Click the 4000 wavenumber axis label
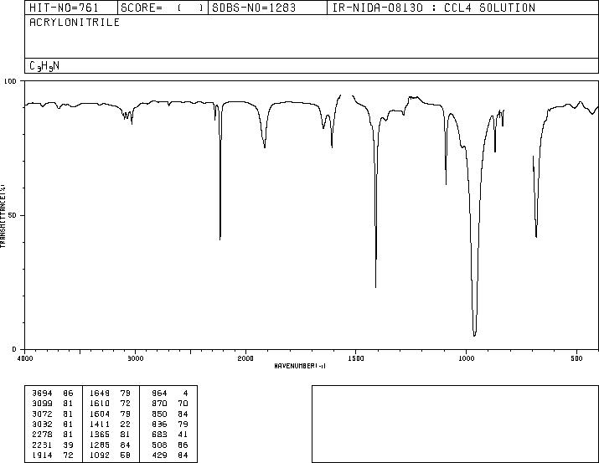This screenshot has width=599, height=463. click(x=25, y=358)
